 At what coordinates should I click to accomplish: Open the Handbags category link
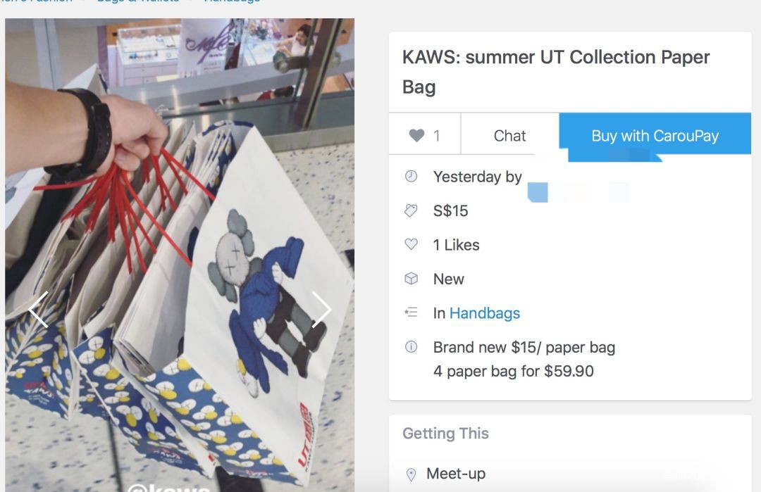[x=484, y=313]
